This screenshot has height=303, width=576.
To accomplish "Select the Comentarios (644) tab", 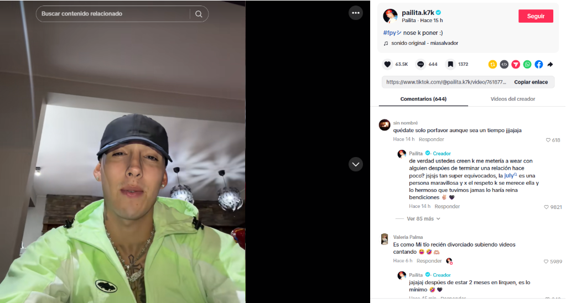I will (423, 99).
